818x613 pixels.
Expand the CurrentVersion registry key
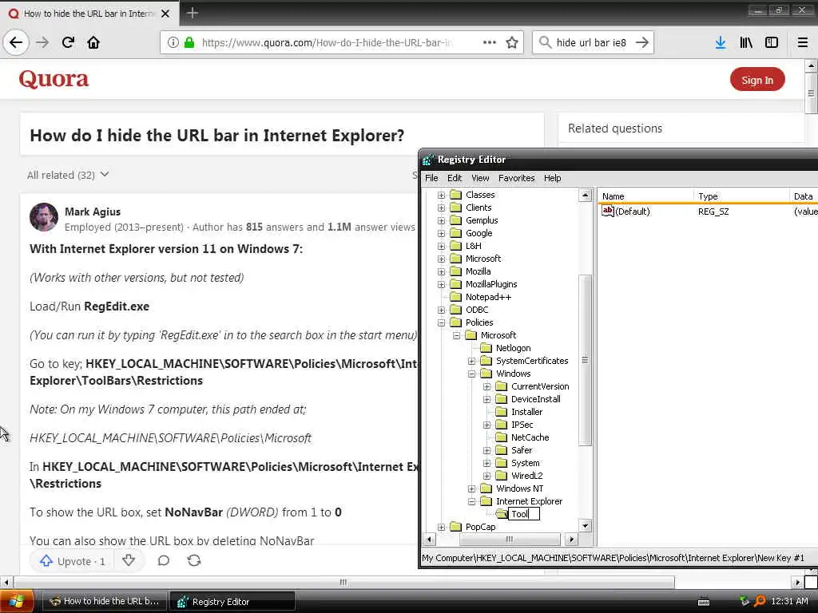(486, 387)
